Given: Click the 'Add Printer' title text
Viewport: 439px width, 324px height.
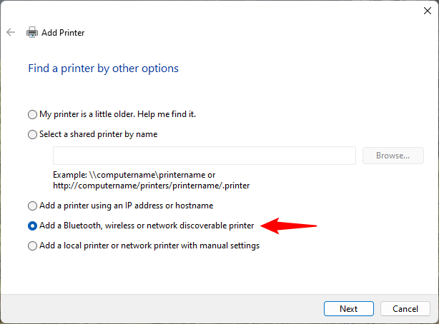Looking at the screenshot, I should 63,33.
